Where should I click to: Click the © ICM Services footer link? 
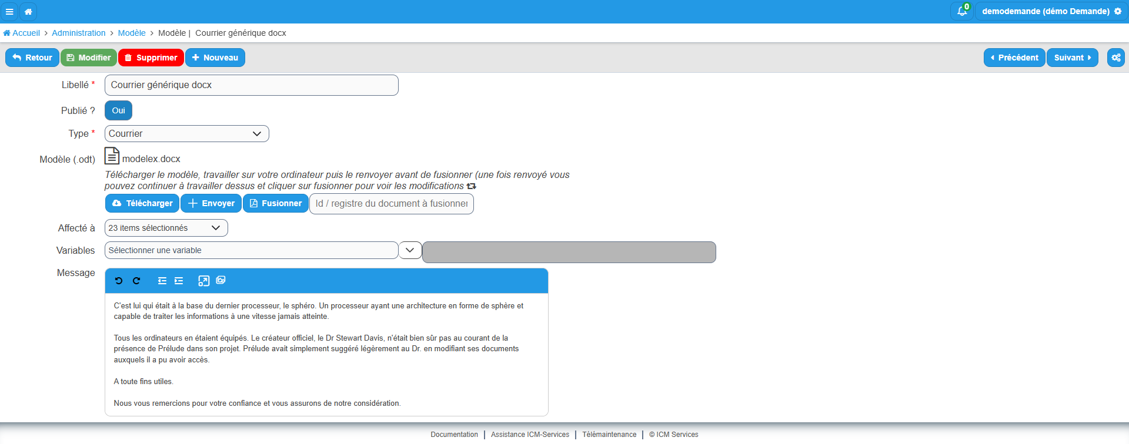pos(673,435)
